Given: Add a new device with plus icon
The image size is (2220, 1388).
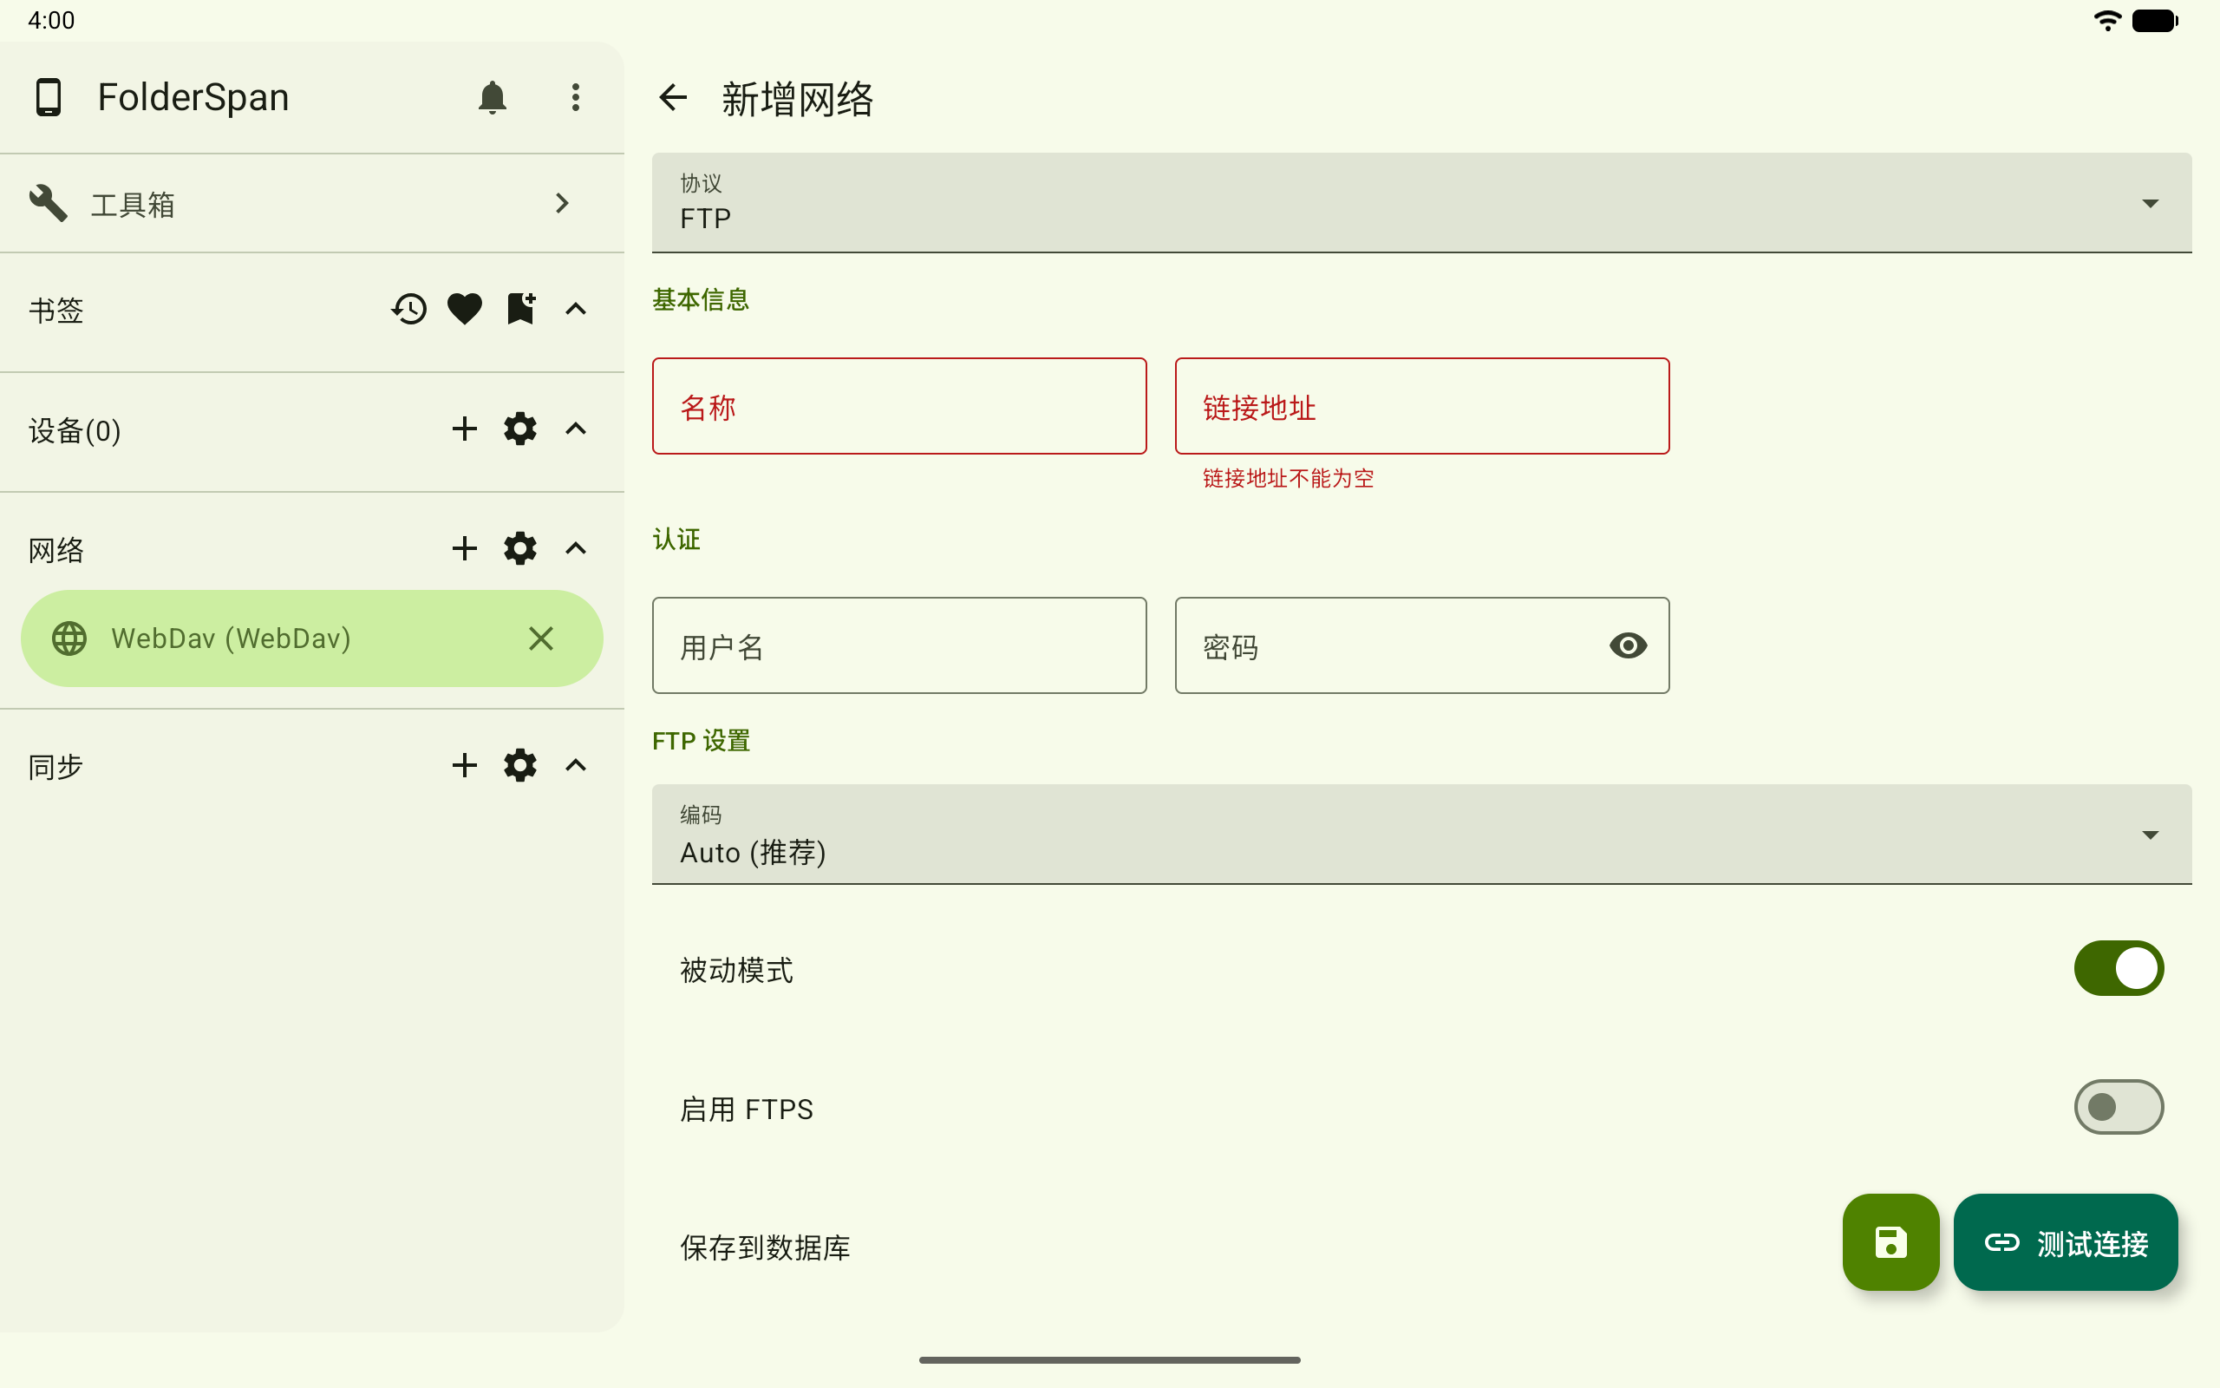Looking at the screenshot, I should [x=464, y=429].
